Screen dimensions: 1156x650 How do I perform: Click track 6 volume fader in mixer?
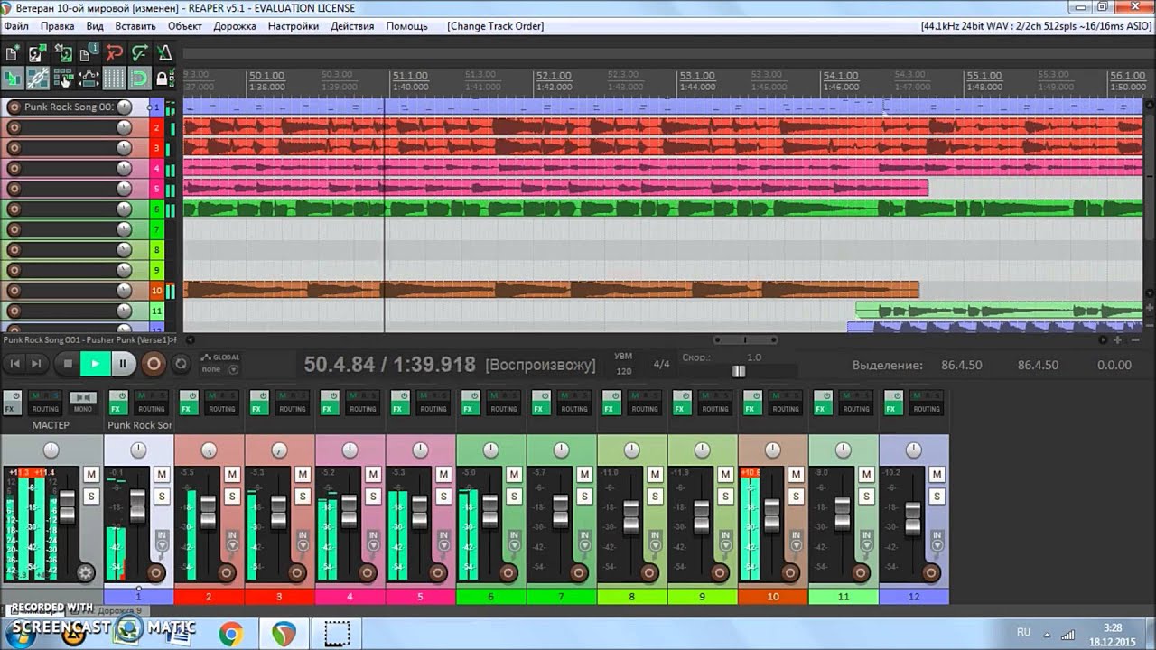pyautogui.click(x=490, y=511)
